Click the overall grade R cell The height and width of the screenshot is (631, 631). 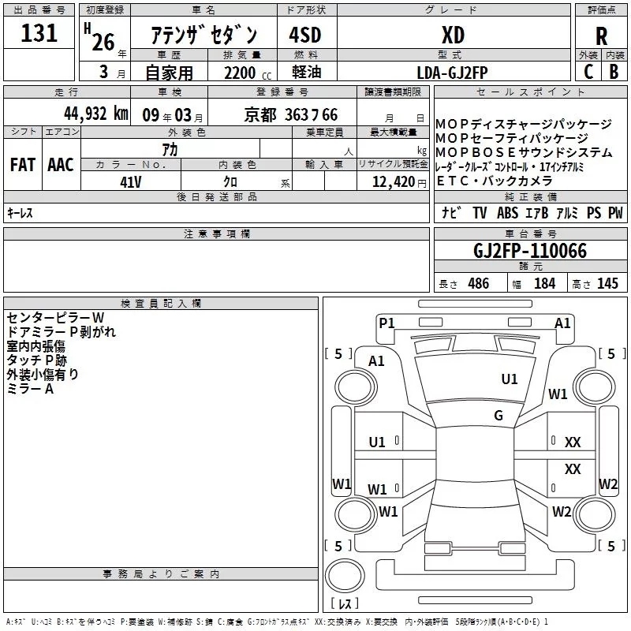pyautogui.click(x=601, y=35)
